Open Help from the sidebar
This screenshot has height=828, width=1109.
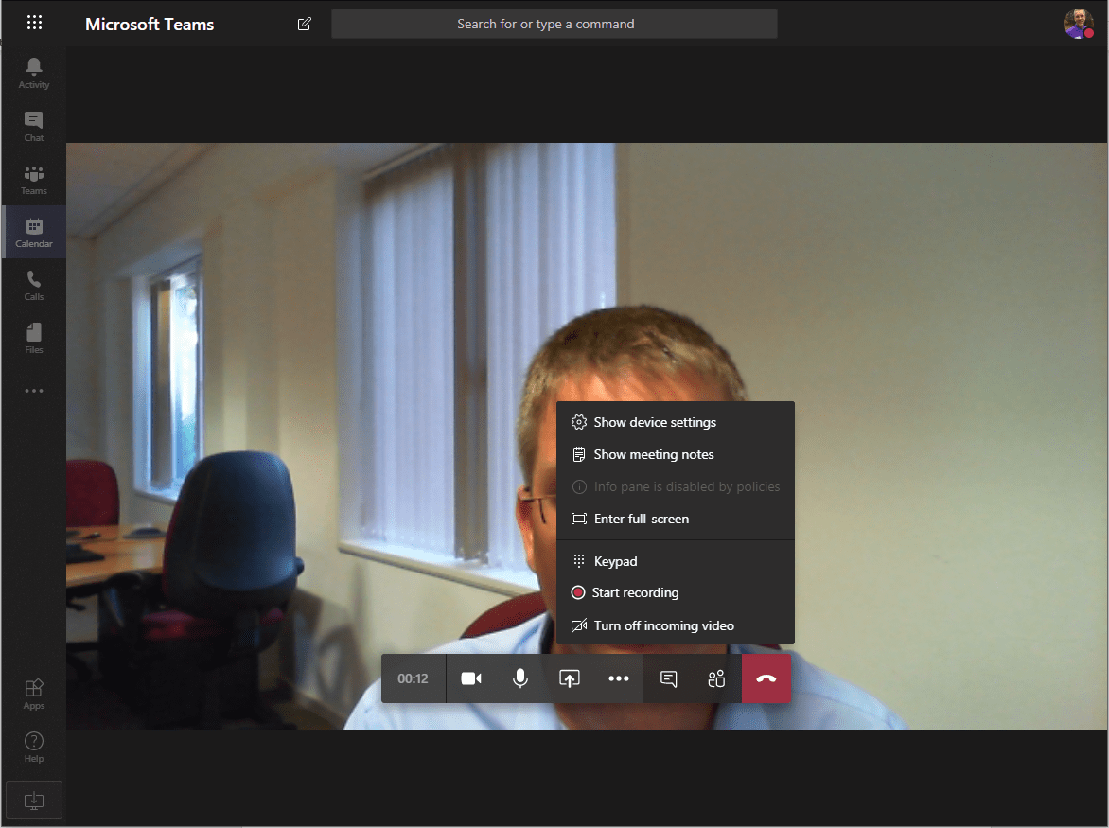click(34, 748)
